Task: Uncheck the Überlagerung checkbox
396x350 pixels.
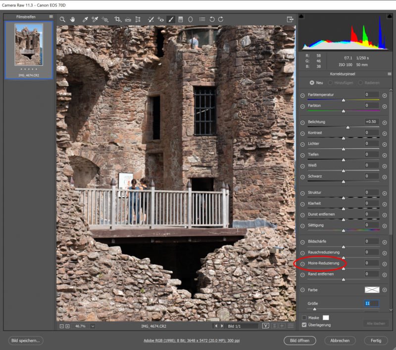Action: pyautogui.click(x=304, y=325)
